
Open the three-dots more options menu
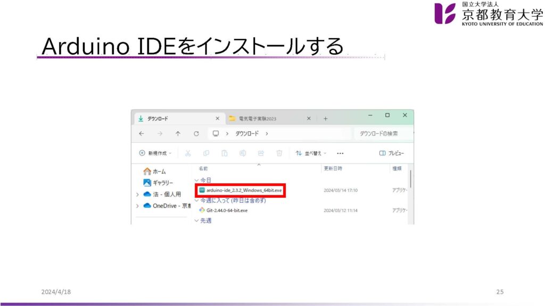340,153
